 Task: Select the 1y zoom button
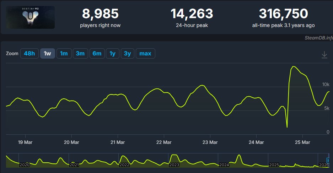pos(113,54)
